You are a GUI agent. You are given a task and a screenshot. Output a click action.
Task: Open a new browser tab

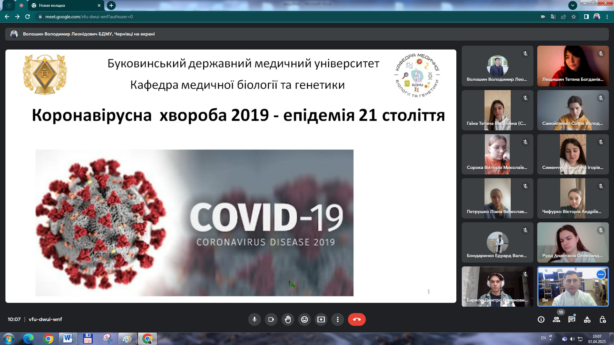click(x=111, y=5)
